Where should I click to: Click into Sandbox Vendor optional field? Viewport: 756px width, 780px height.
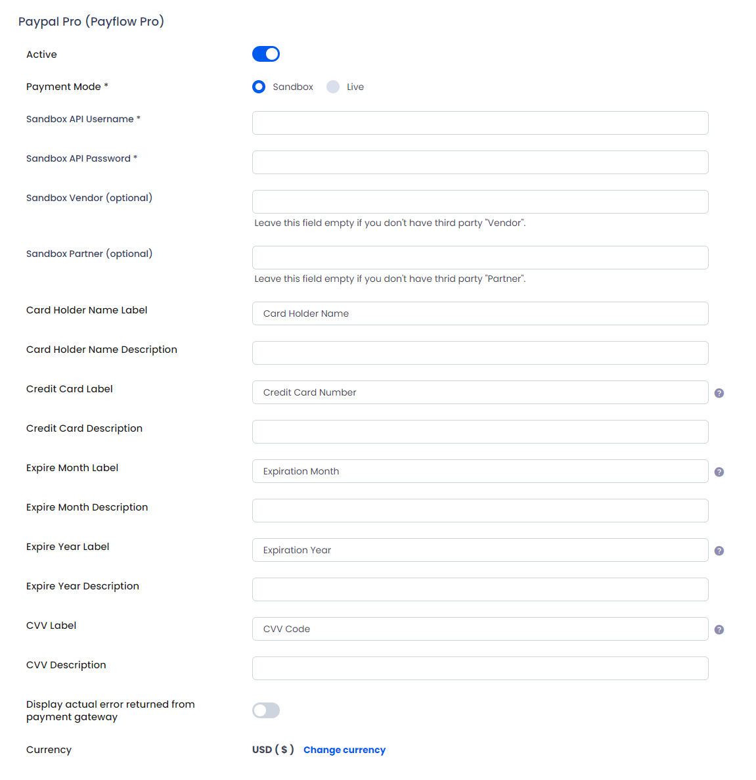click(480, 202)
